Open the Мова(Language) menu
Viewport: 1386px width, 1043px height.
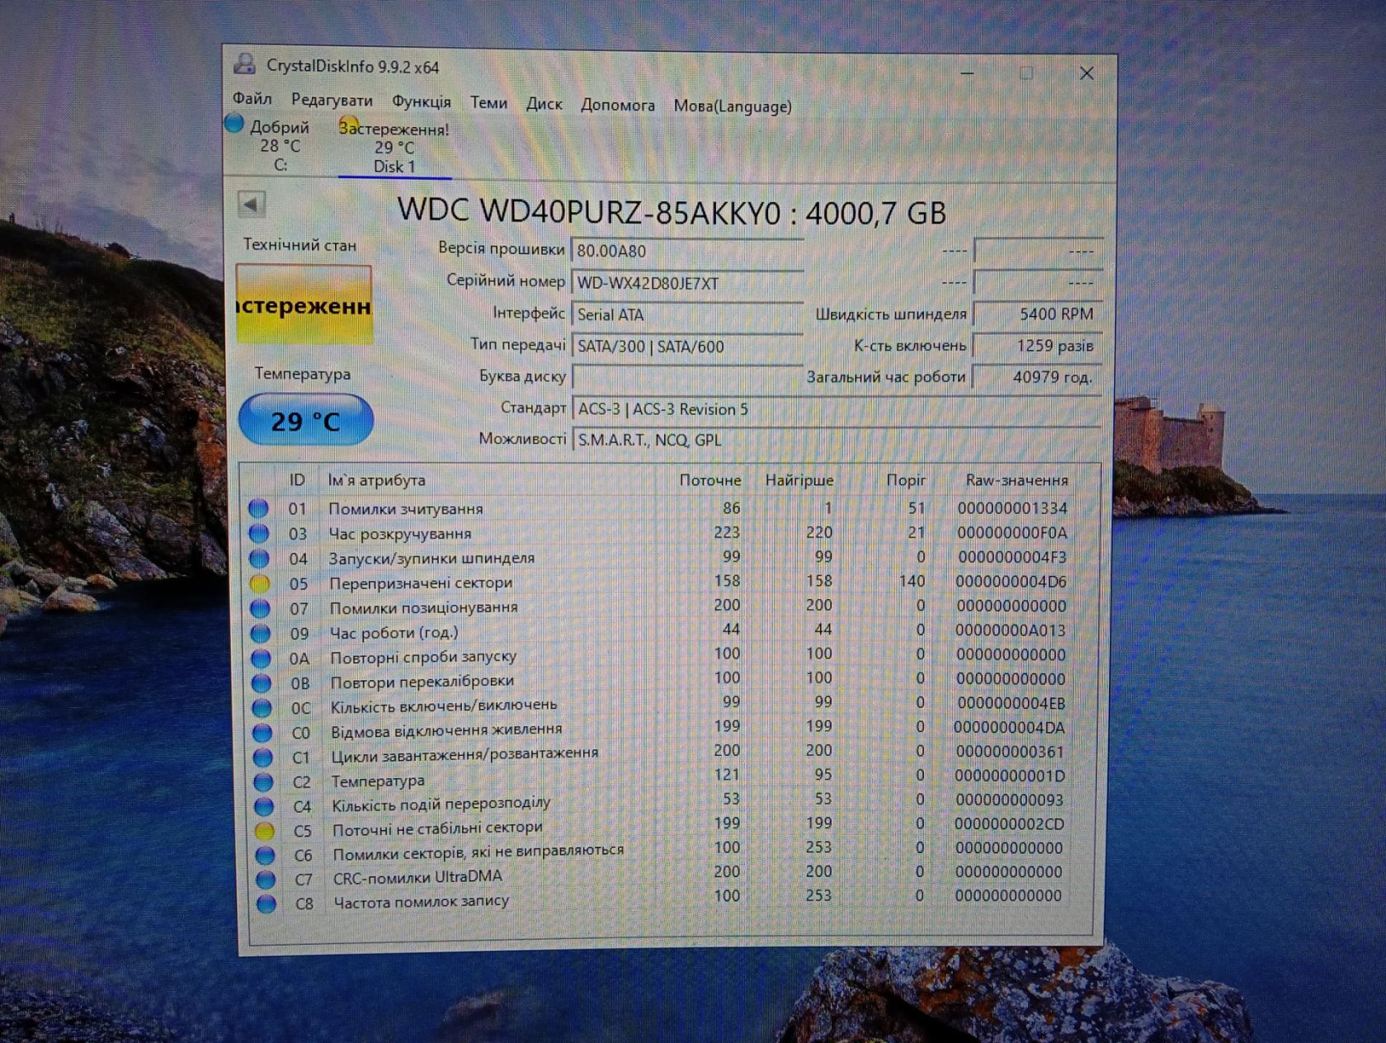click(733, 106)
